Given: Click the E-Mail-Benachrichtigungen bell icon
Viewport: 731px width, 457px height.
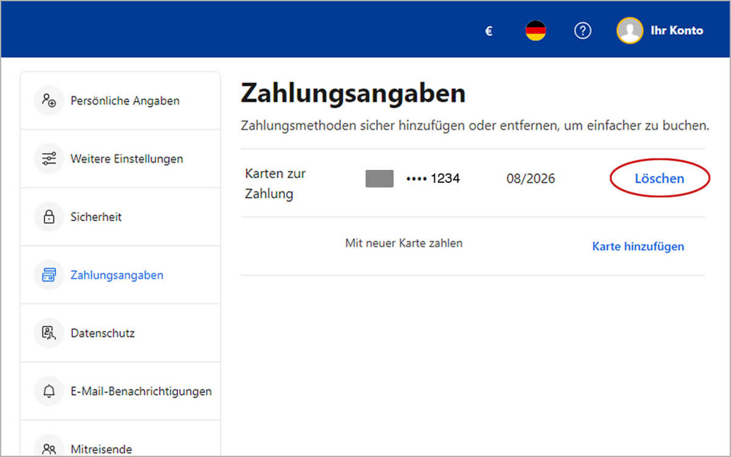Looking at the screenshot, I should [49, 391].
